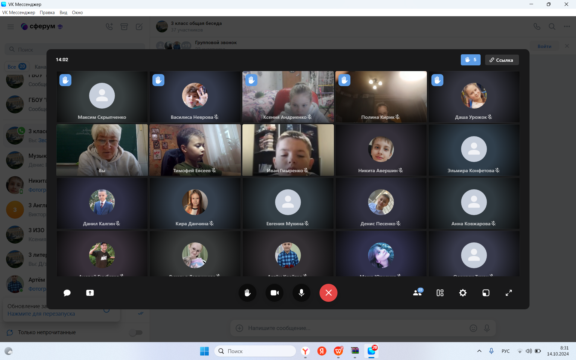The width and height of the screenshot is (576, 360).
Task: Open the Вид menu
Action: (63, 13)
